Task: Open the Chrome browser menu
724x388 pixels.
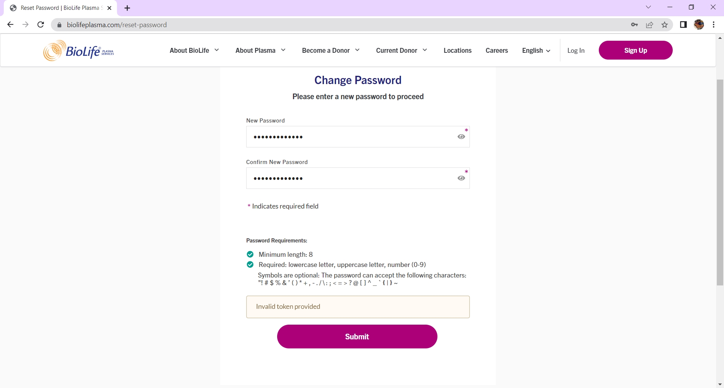Action: tap(713, 25)
